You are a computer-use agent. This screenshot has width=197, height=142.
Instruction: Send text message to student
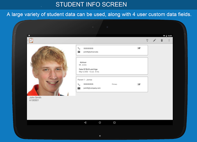[x=139, y=48]
